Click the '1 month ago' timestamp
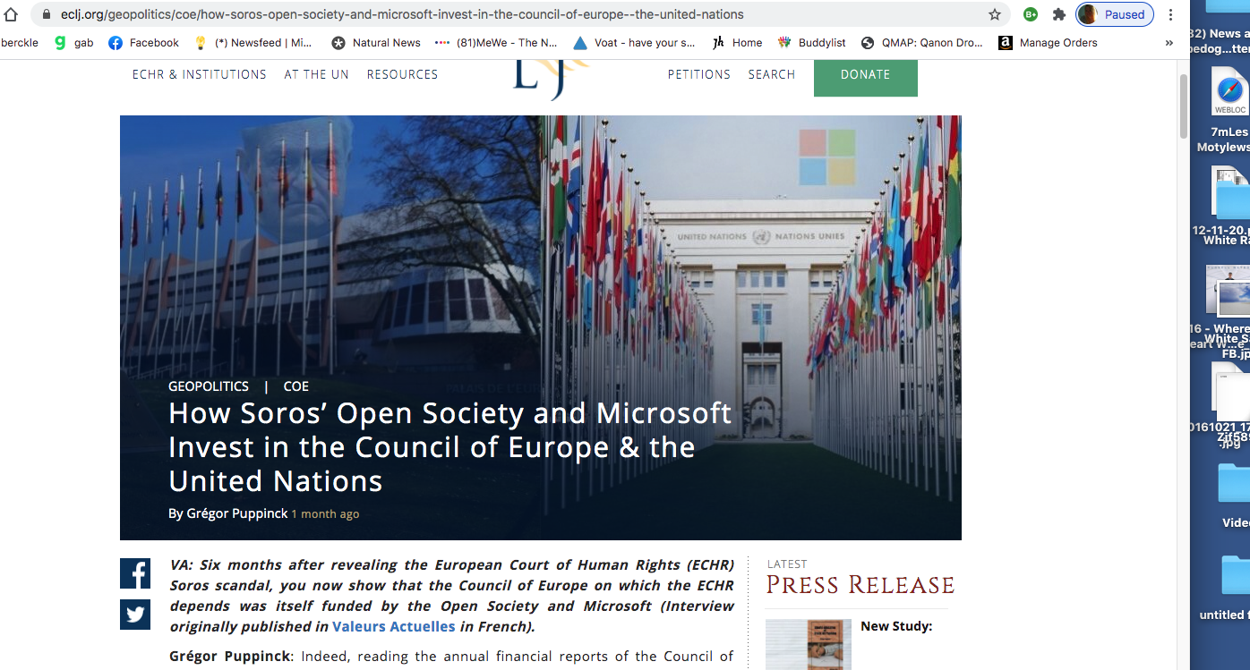 325,514
